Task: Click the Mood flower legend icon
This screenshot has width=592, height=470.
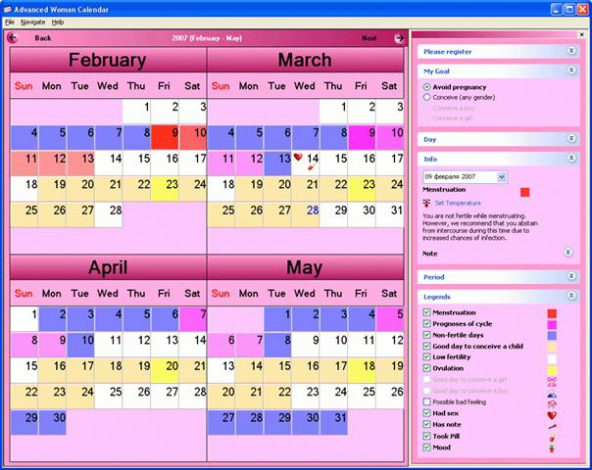Action: pos(552,448)
